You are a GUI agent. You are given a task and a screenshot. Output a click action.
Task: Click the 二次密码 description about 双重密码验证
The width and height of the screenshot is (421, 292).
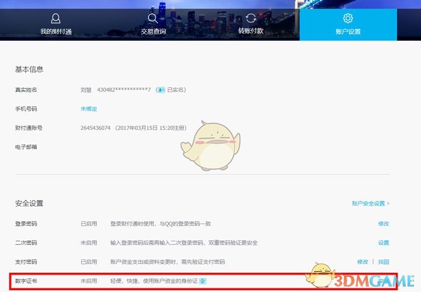[184, 243]
